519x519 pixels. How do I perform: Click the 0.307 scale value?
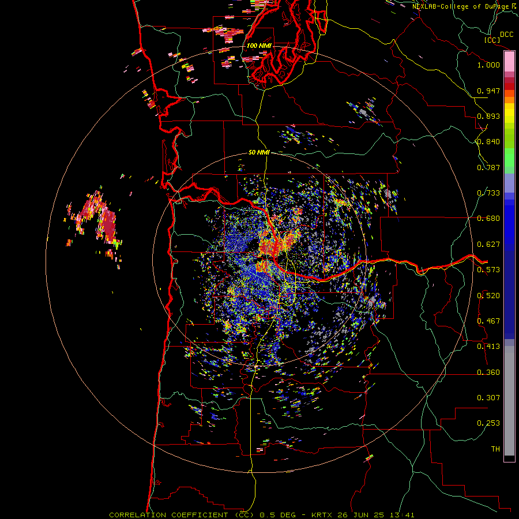488,398
